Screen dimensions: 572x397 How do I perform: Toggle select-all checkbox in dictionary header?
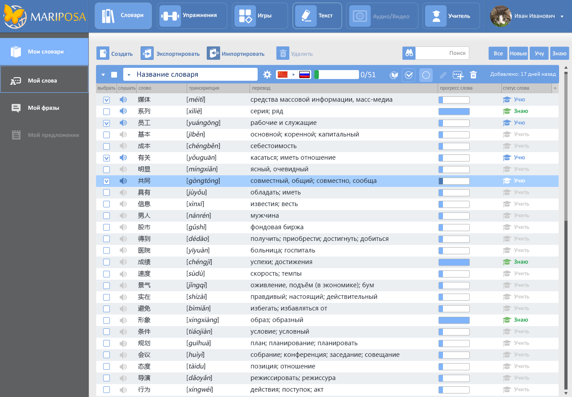tap(114, 75)
